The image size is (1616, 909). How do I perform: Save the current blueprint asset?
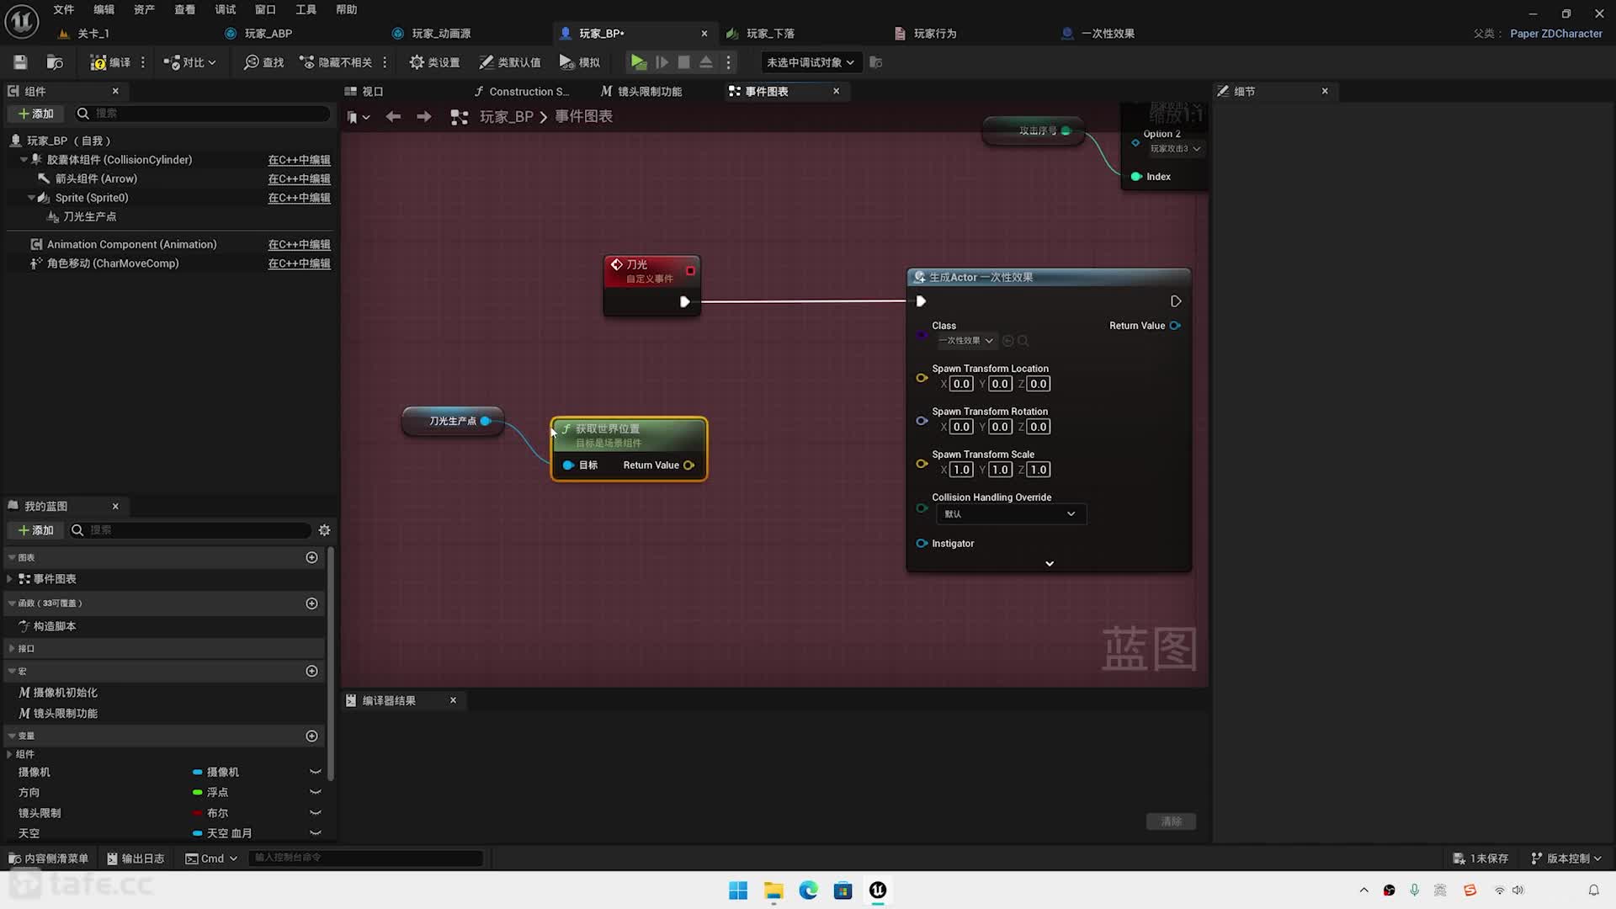tap(20, 62)
